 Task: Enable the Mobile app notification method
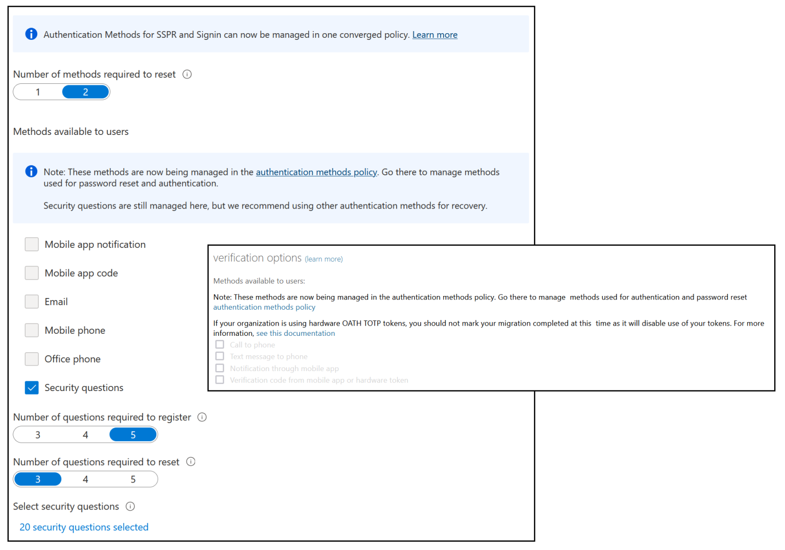point(32,244)
